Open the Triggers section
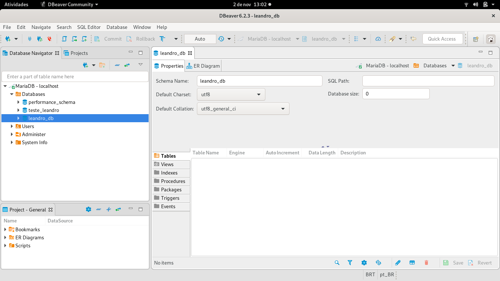The height and width of the screenshot is (281, 500). click(x=170, y=198)
